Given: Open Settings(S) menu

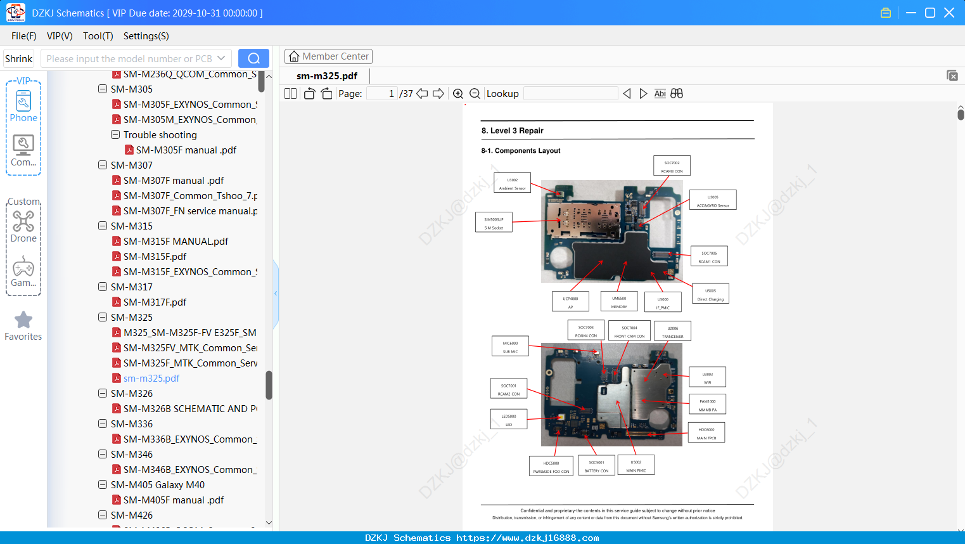Looking at the screenshot, I should 146,36.
